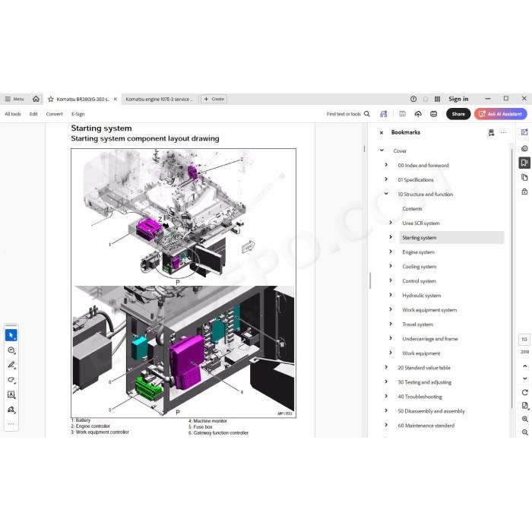The height and width of the screenshot is (532, 532).
Task: Click the rotate page icon
Action: click(x=525, y=393)
